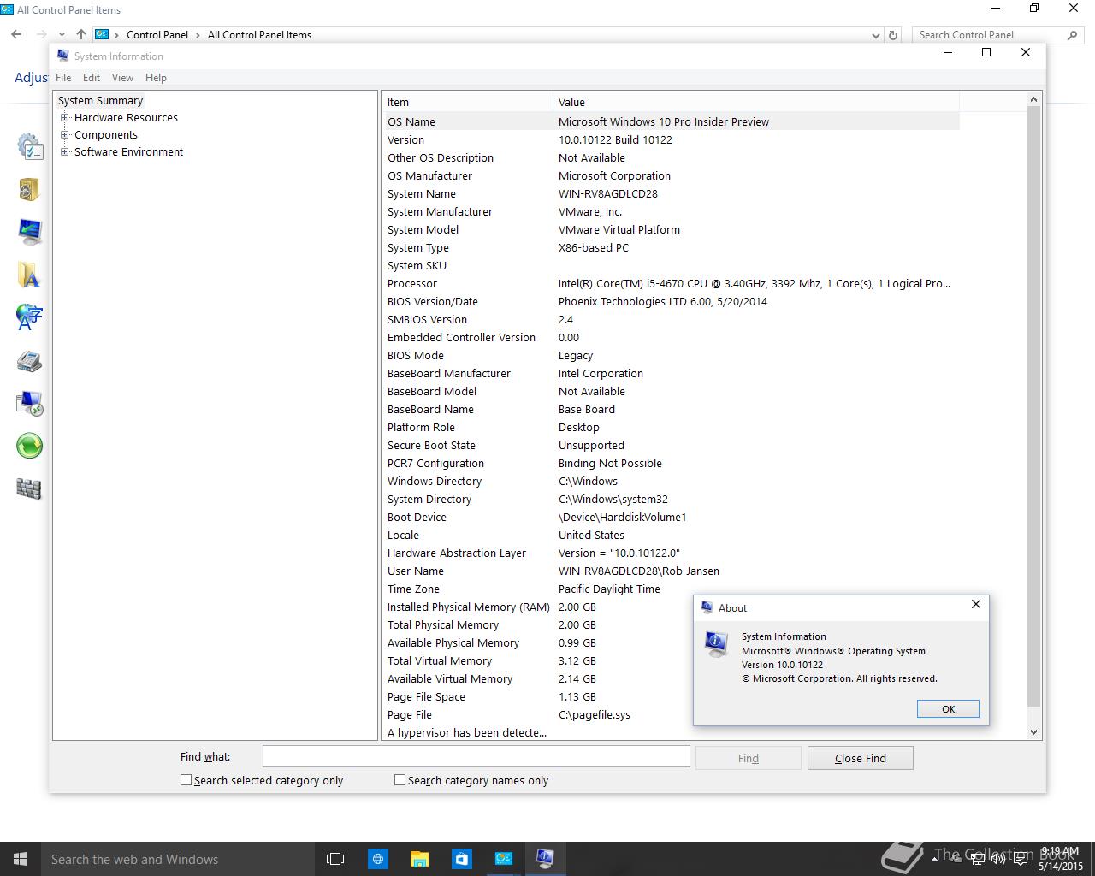
Task: Open the Help menu
Action: [x=156, y=78]
